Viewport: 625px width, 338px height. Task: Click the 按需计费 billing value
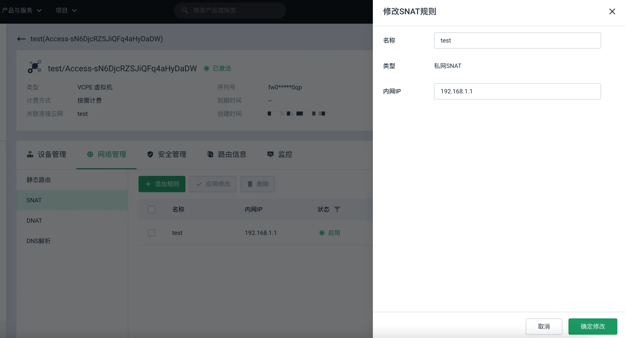coord(89,101)
